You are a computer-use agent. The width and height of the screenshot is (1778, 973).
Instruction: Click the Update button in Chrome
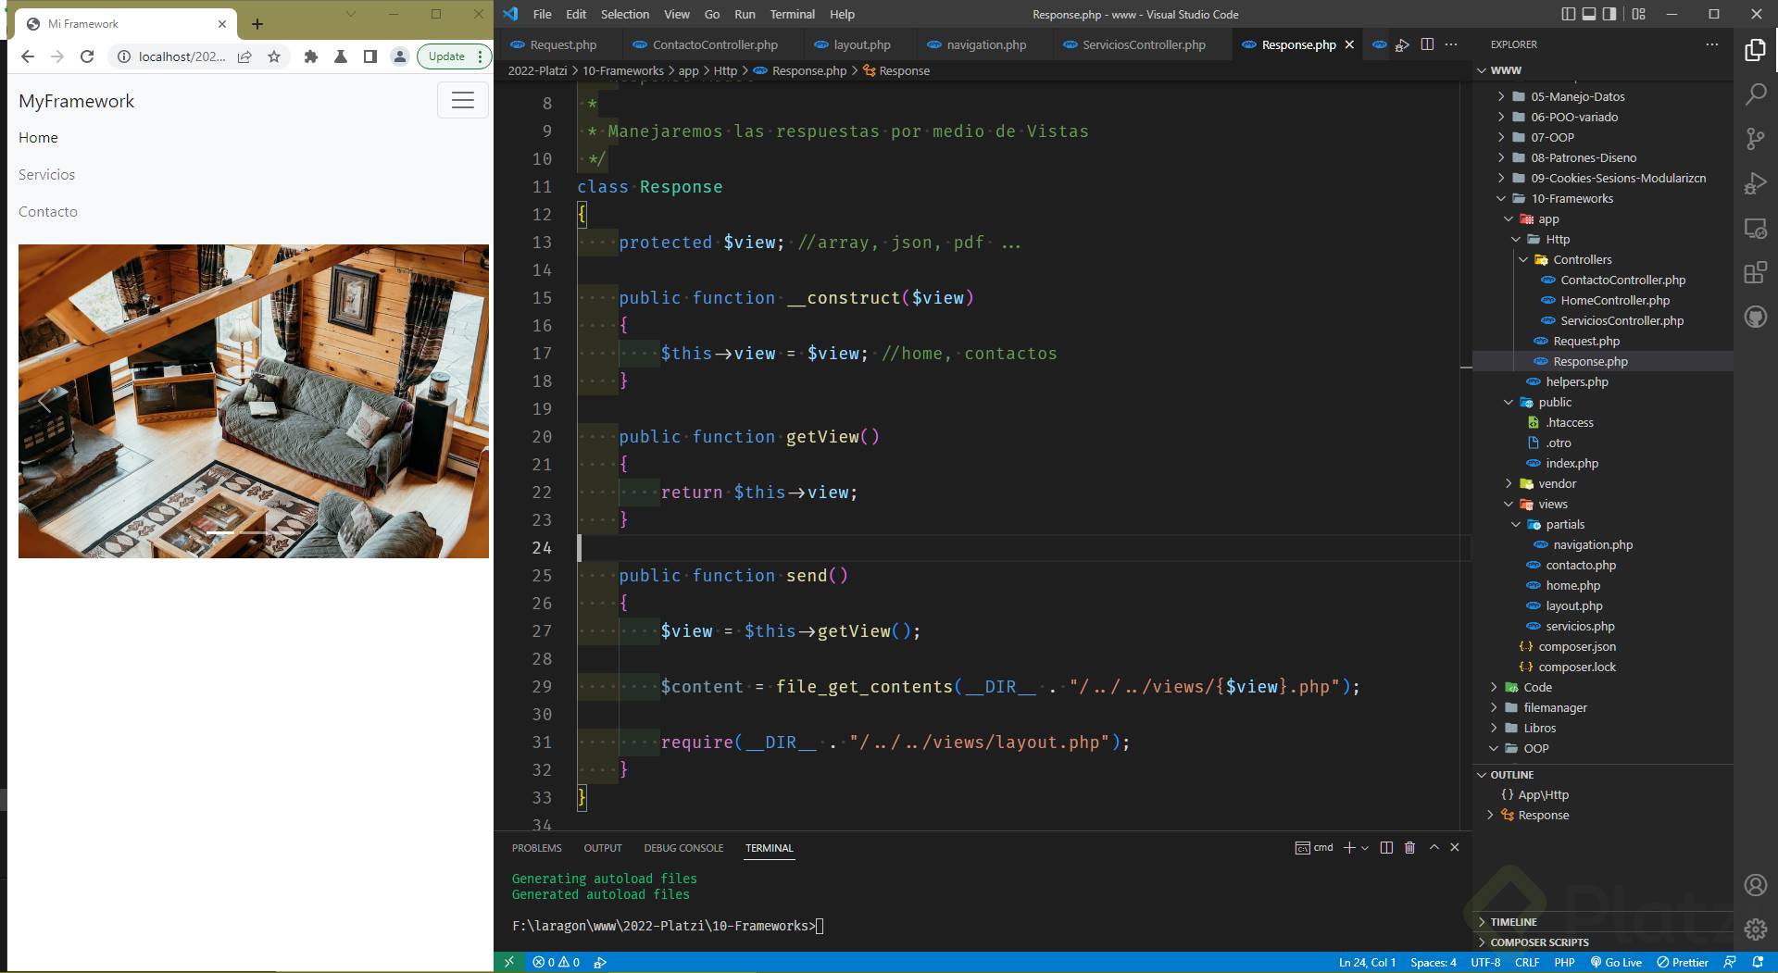446,56
